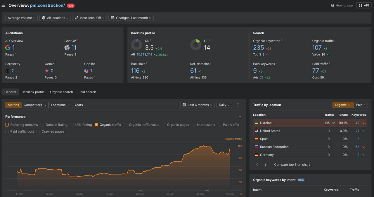The height and width of the screenshot is (197, 374).
Task: Select the Ukraine row in location table
Action: click(266, 123)
